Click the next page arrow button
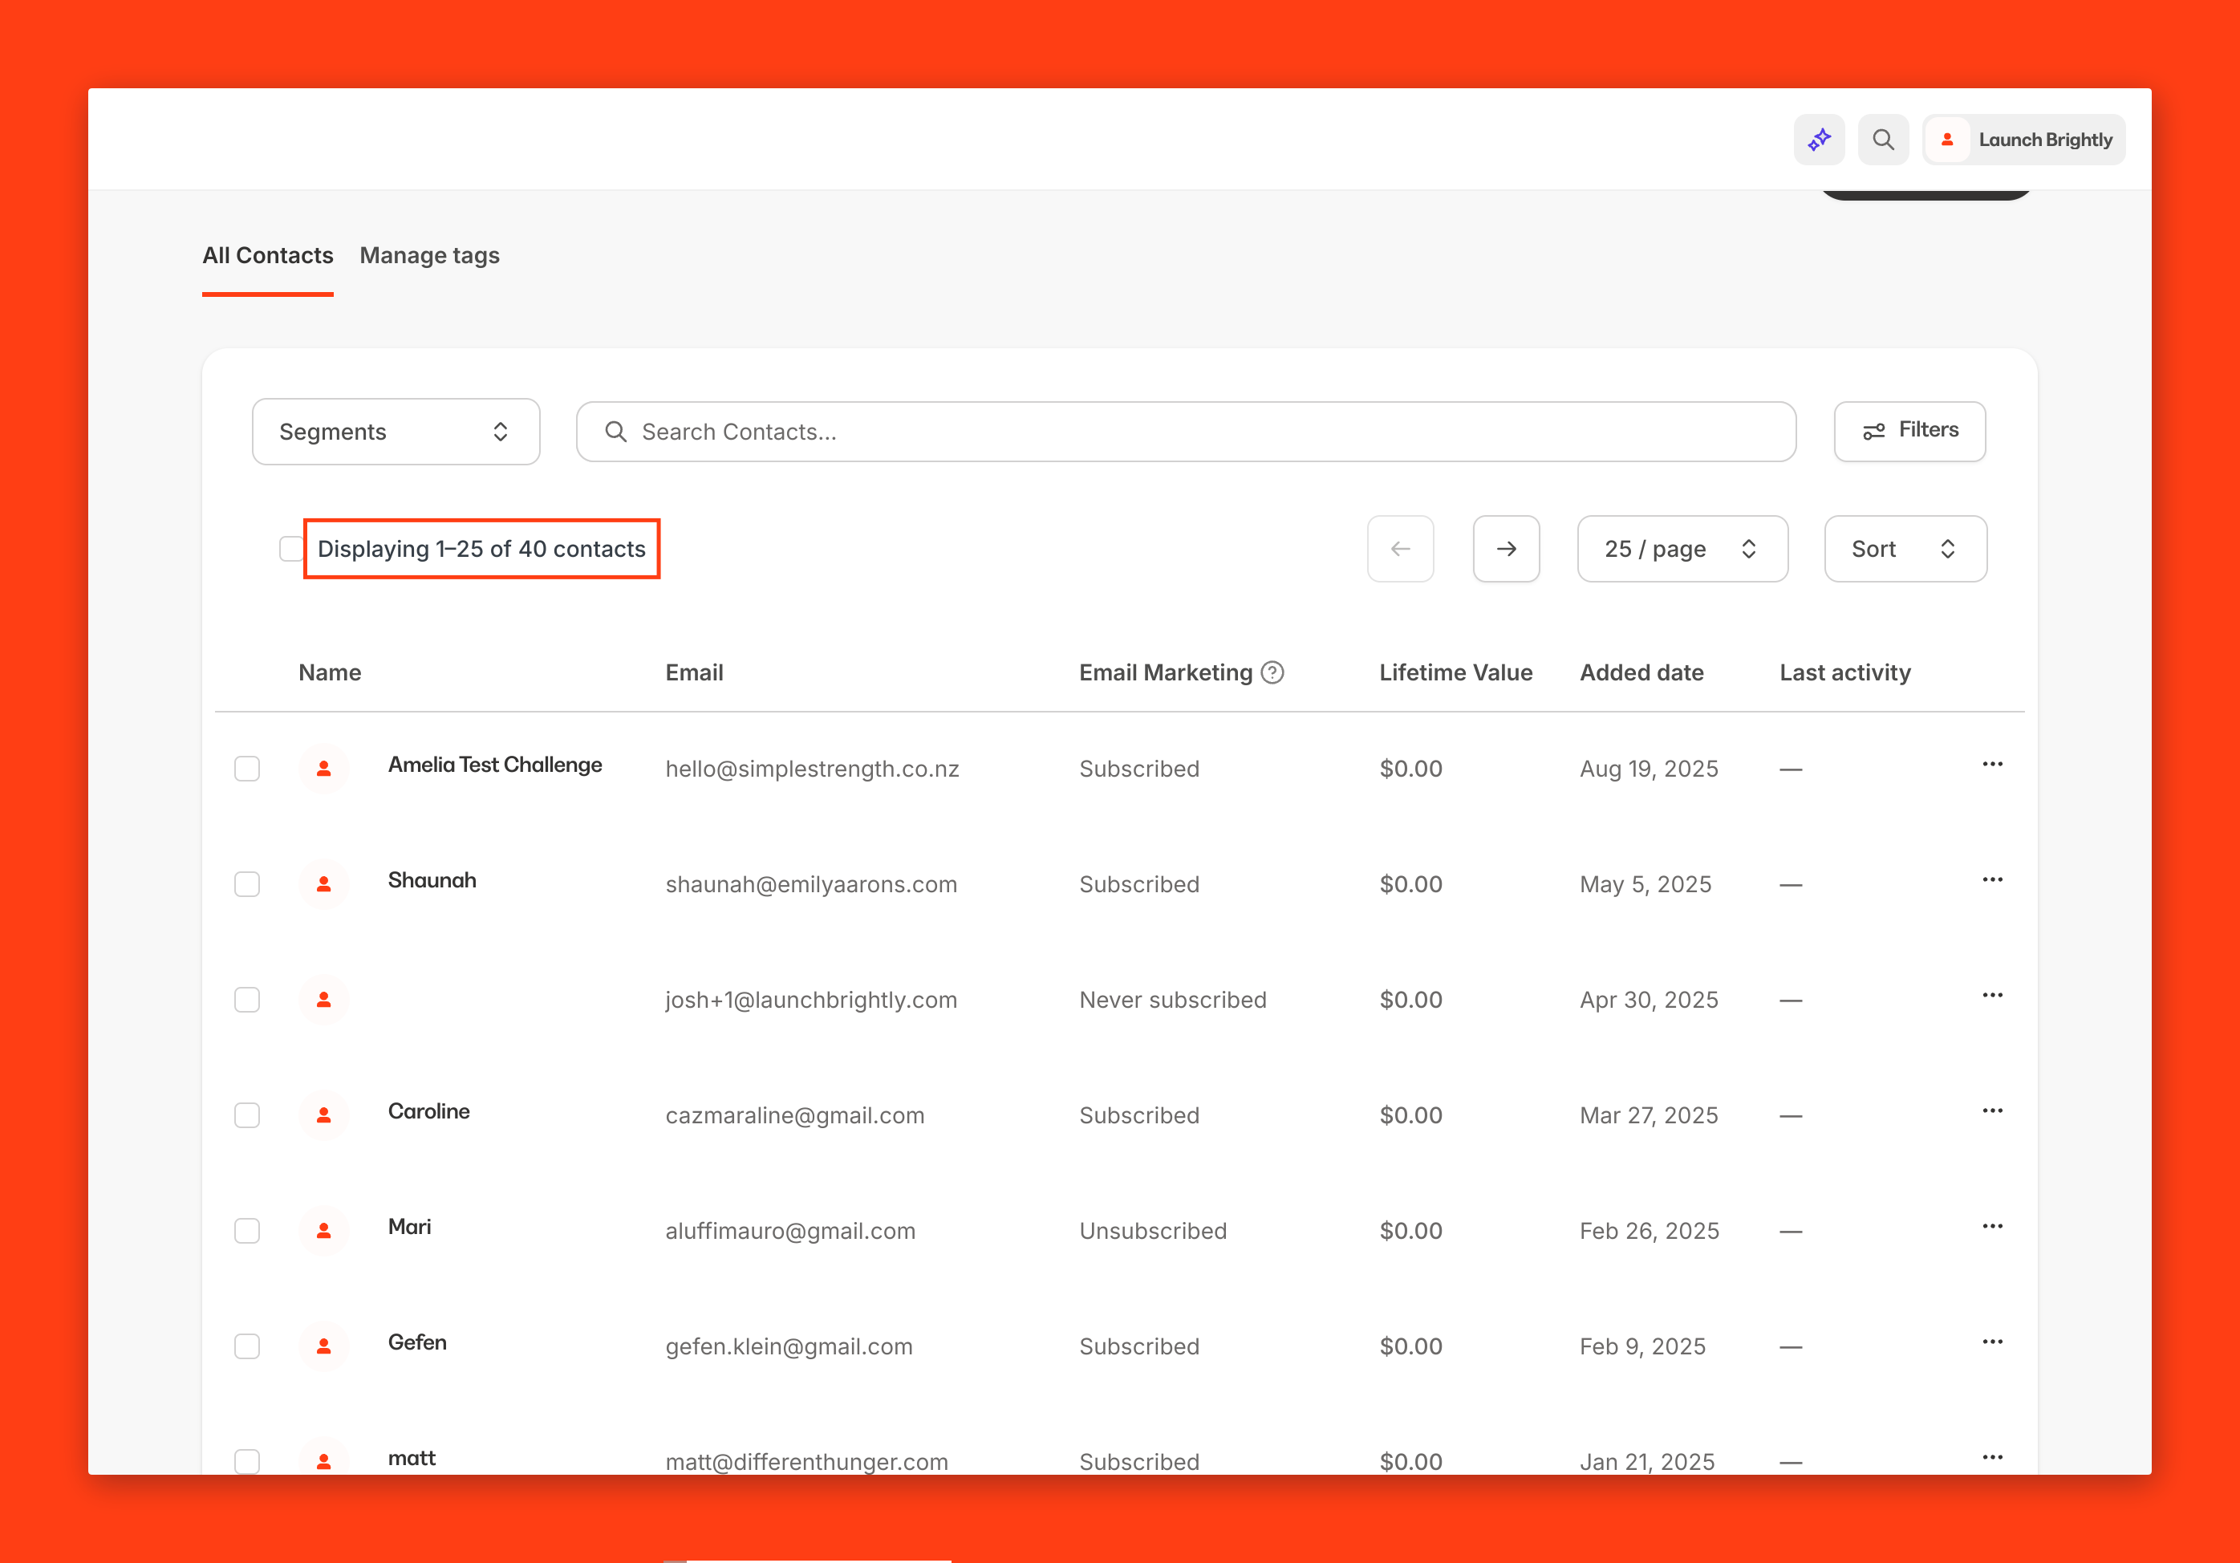The width and height of the screenshot is (2240, 1563). 1505,548
